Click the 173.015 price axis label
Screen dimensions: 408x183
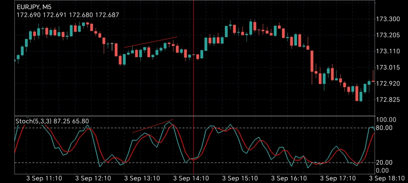(388, 67)
